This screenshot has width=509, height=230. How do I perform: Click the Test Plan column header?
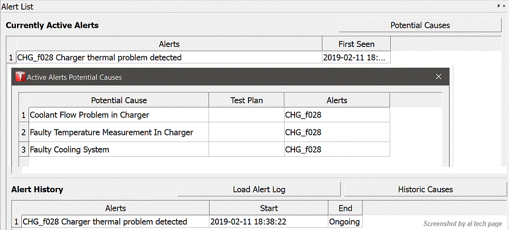246,101
